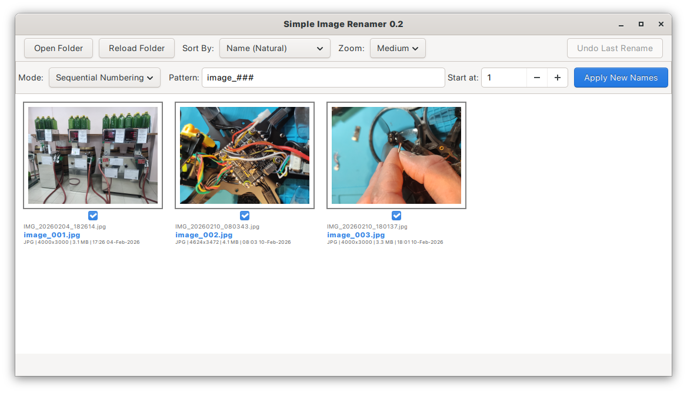The image size is (687, 393).
Task: Click the Open Folder button
Action: (58, 48)
